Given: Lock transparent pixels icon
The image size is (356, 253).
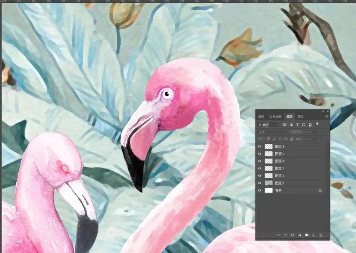Looking at the screenshot, I should click(269, 139).
